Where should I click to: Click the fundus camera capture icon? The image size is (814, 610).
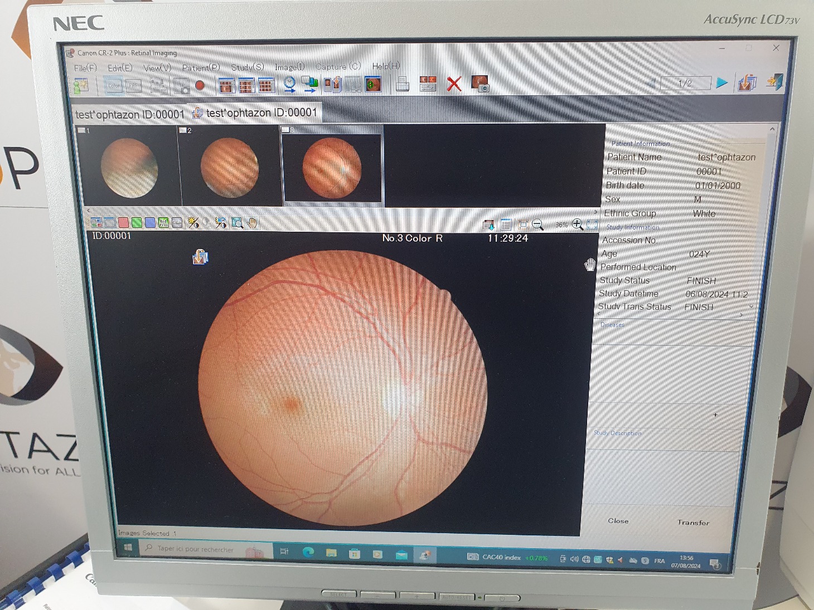(480, 84)
